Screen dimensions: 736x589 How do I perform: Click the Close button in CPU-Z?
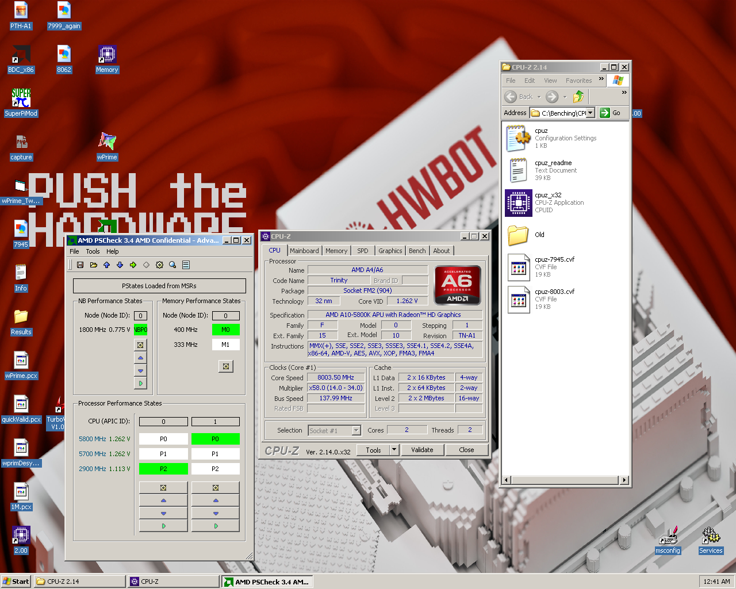[x=466, y=450]
